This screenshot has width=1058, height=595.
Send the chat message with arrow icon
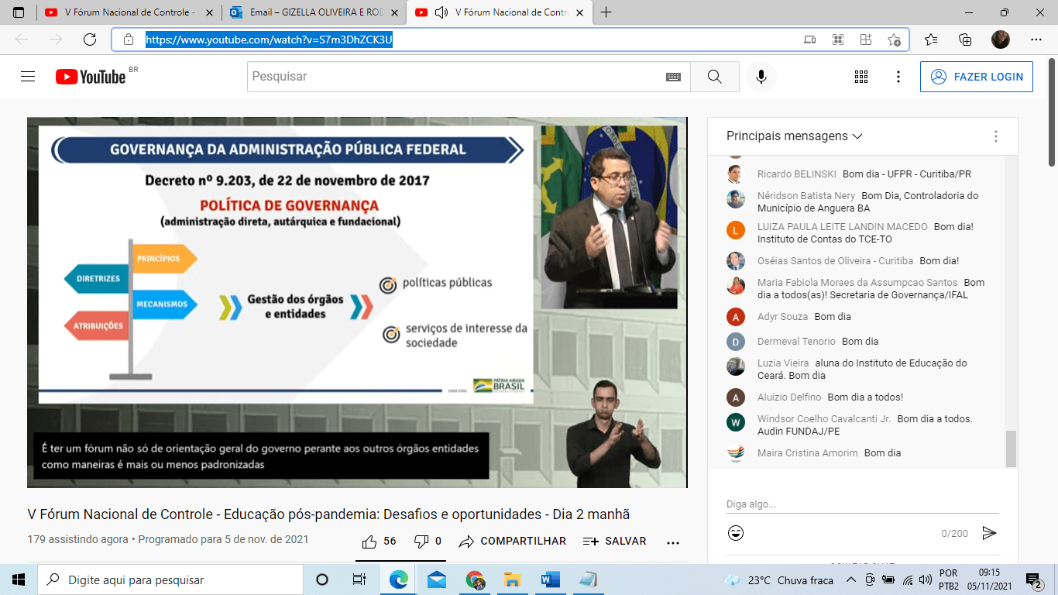[x=989, y=533]
